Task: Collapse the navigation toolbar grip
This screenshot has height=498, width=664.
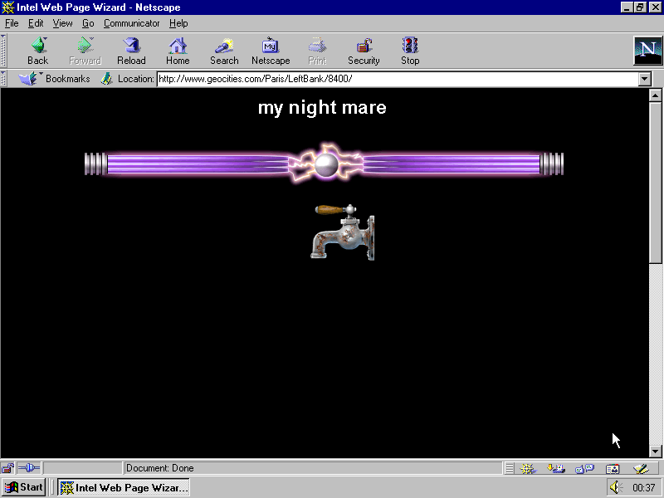Action: tap(3, 51)
